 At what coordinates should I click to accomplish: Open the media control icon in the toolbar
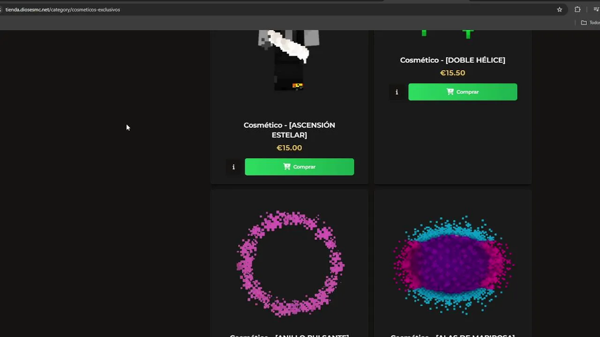(596, 9)
